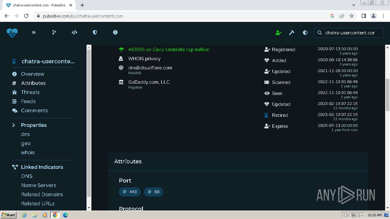Viewport: 390px width, 219px height.
Task: Open Chrome profile avatar
Action: (x=373, y=16)
